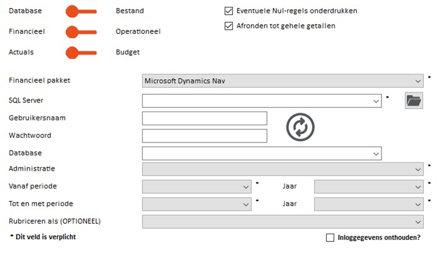The image size is (440, 253).
Task: Open the Jaar dropdown next to Vanaf periode
Action: pos(369,186)
